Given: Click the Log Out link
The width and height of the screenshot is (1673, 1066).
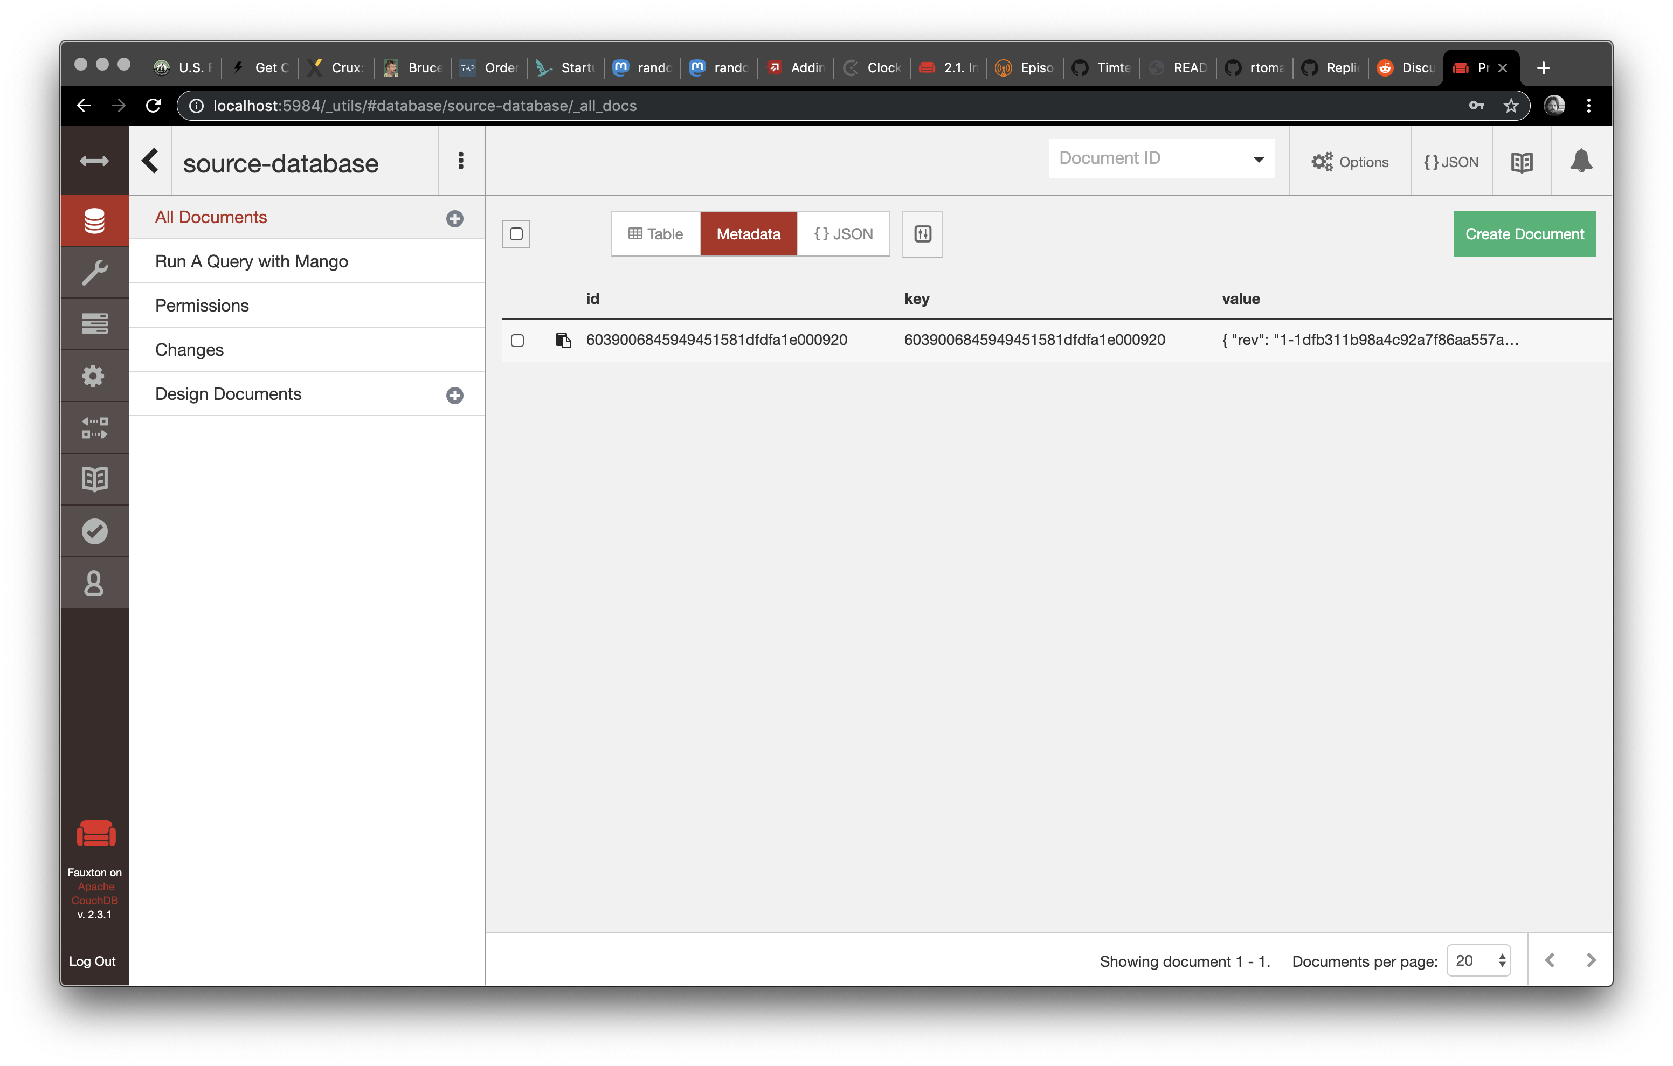Looking at the screenshot, I should [93, 960].
